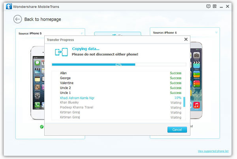Cancel the data transfer
This screenshot has height=159, width=237.
tap(177, 129)
